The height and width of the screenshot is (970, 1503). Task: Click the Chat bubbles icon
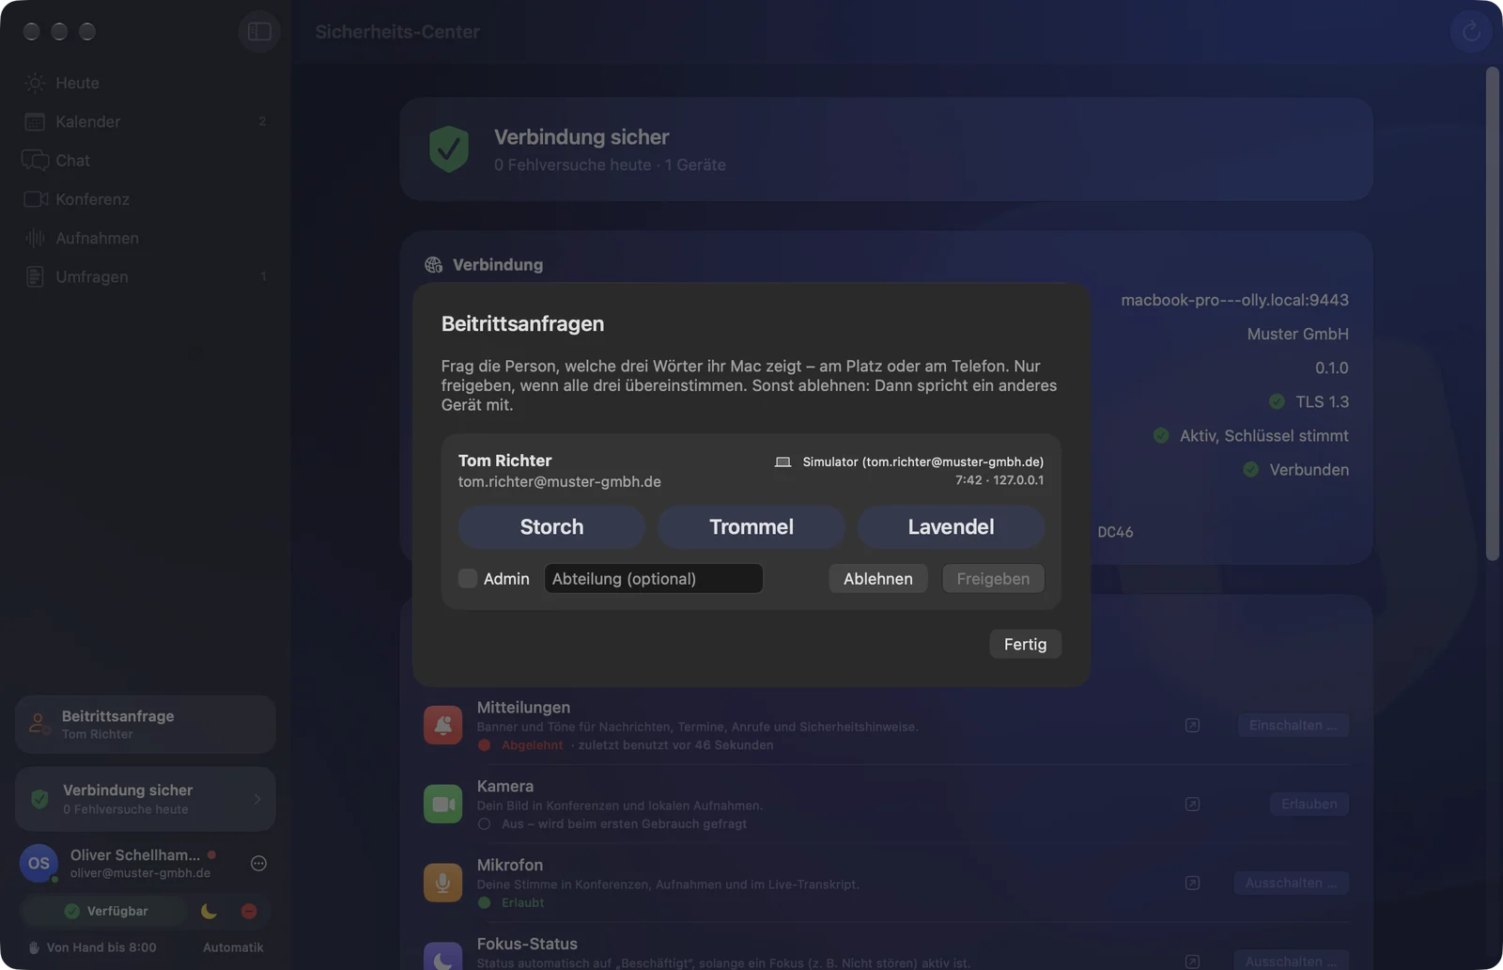coord(35,161)
